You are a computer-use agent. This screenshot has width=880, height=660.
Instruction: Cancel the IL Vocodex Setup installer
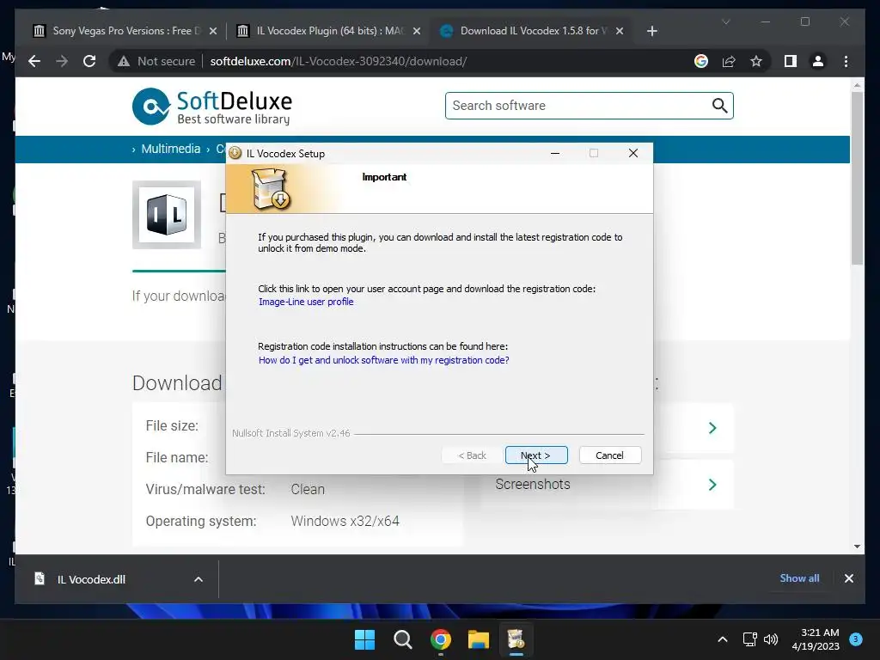click(609, 455)
